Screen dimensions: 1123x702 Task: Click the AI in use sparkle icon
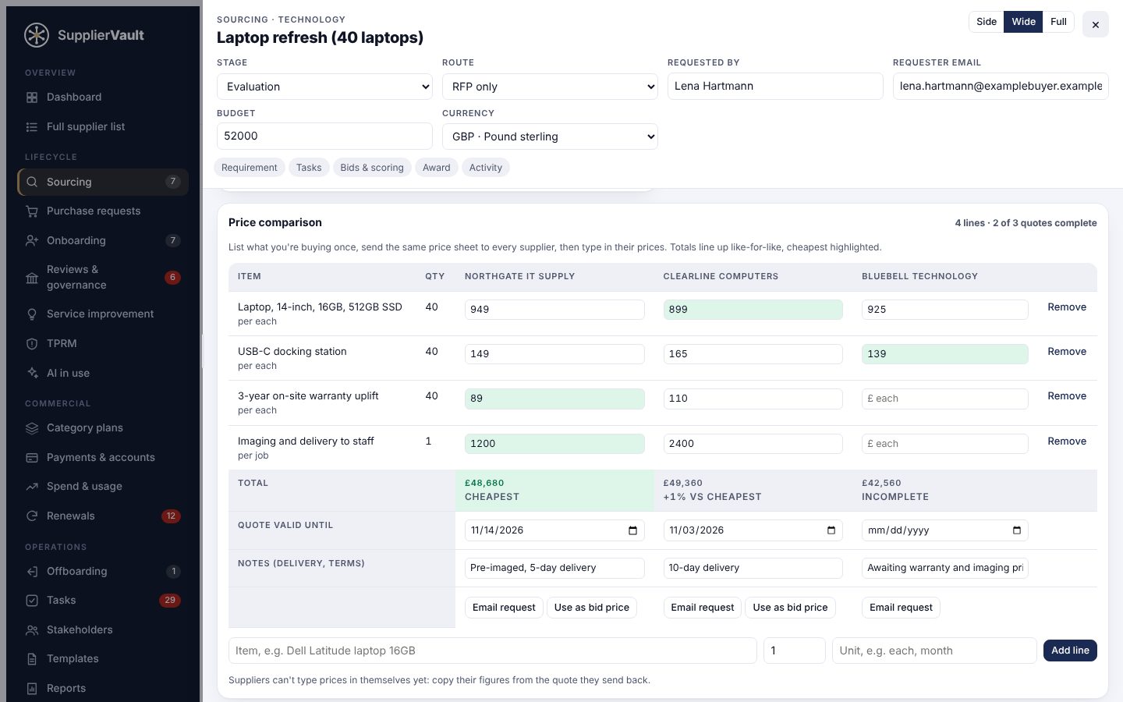(x=32, y=374)
